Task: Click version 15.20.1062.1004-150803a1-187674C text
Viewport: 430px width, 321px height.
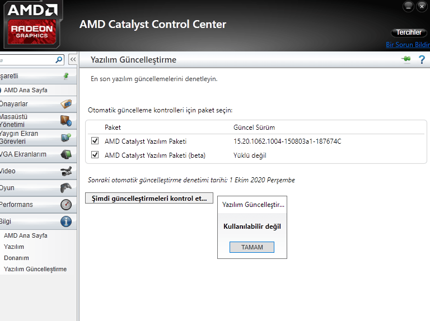Action: [287, 141]
